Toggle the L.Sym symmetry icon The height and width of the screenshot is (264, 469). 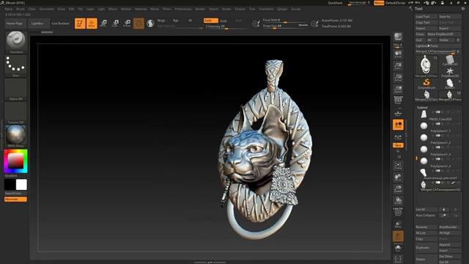(398, 137)
